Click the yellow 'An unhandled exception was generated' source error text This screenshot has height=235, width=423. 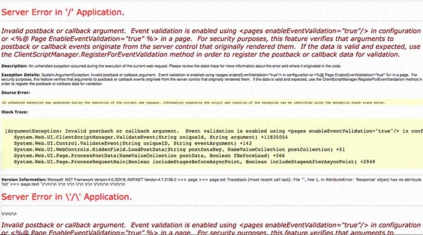coord(193,102)
